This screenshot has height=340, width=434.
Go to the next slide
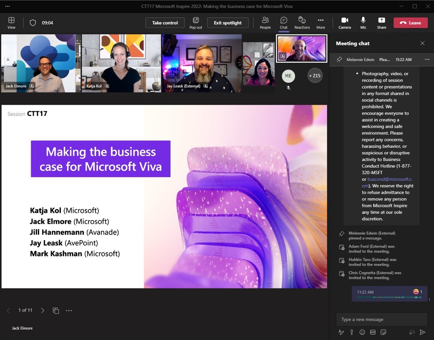42,310
